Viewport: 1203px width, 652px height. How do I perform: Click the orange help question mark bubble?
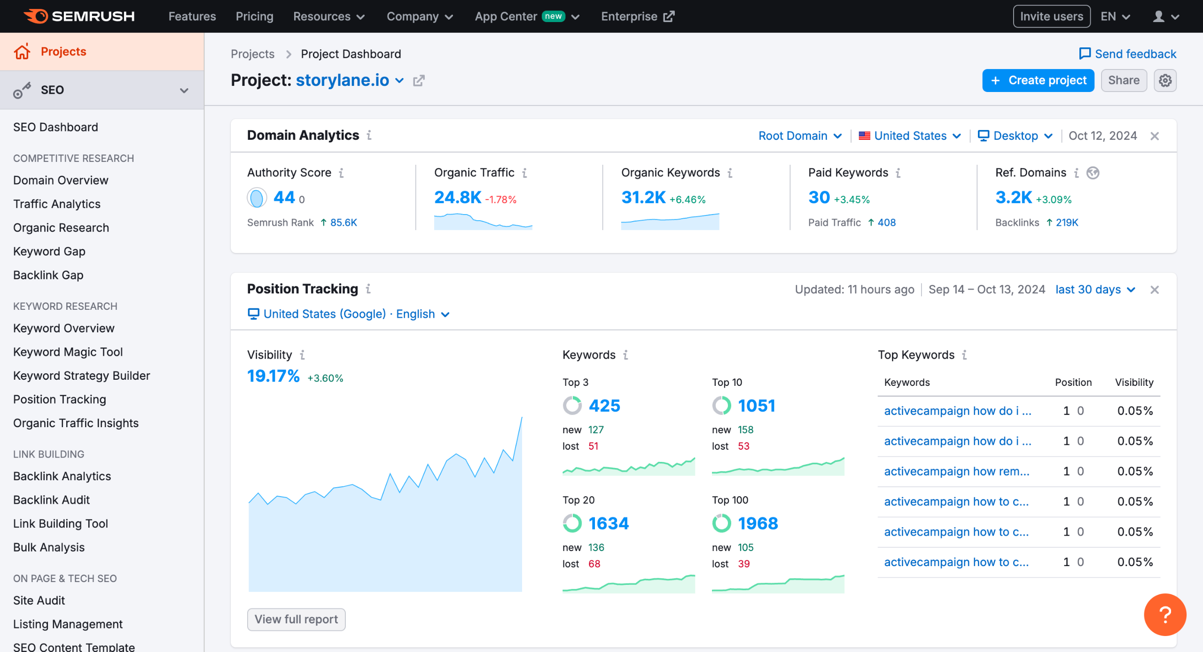[x=1164, y=614]
